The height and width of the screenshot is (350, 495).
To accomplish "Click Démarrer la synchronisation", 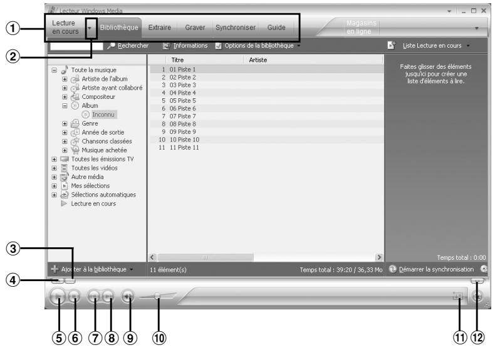I will tap(432, 269).
